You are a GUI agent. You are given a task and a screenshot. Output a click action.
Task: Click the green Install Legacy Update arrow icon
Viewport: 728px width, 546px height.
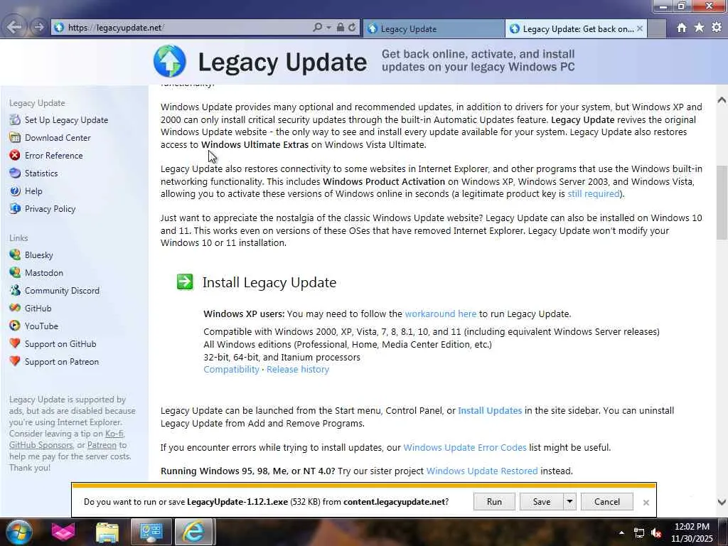point(185,282)
